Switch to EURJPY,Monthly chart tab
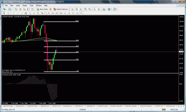Screen dimensions: 186x112 [x=116, y=106]
